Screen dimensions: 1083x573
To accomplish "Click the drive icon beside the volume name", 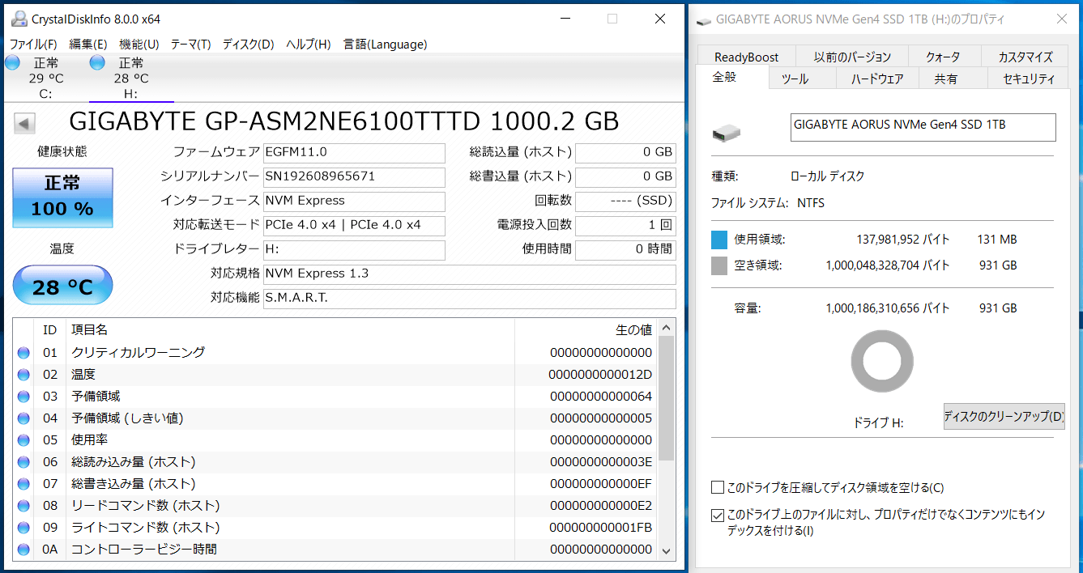I will click(x=726, y=132).
